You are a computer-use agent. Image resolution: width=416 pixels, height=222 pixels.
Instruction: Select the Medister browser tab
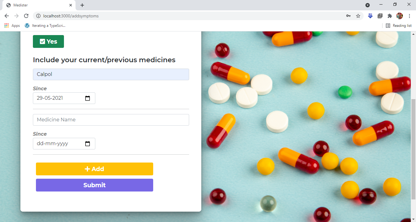(x=37, y=5)
